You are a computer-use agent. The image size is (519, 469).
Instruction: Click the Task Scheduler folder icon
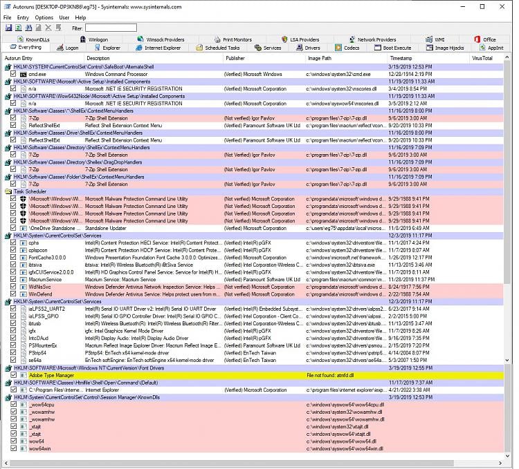click(8, 191)
